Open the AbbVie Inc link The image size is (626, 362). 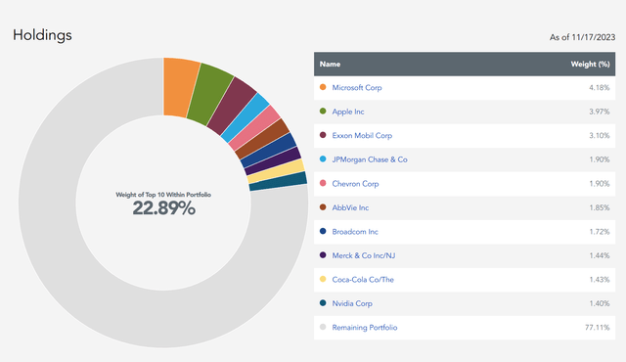tap(350, 207)
